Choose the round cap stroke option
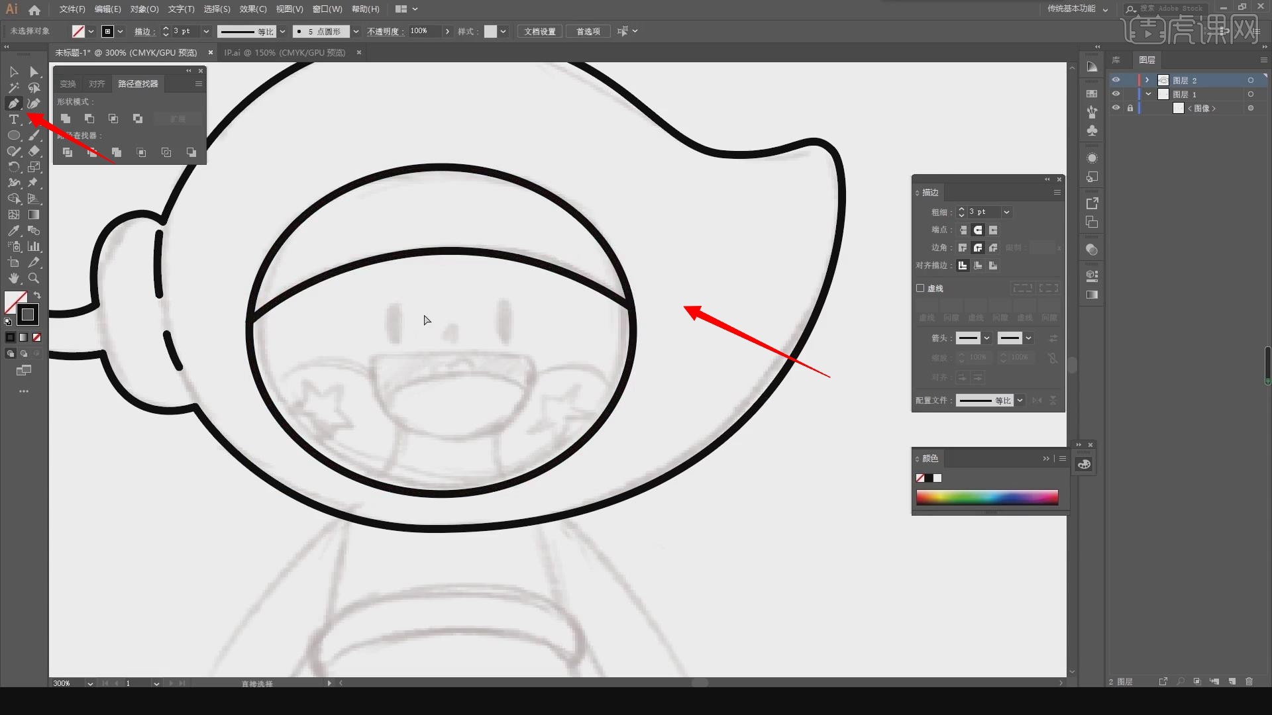This screenshot has width=1272, height=715. (x=978, y=230)
